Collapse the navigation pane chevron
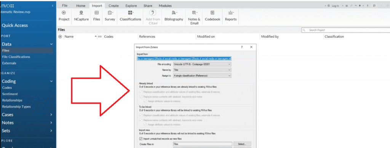The image size is (390, 148). [53, 5]
